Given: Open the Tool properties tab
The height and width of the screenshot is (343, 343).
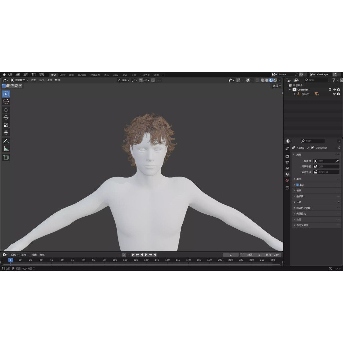Looking at the screenshot, I should pos(287,149).
